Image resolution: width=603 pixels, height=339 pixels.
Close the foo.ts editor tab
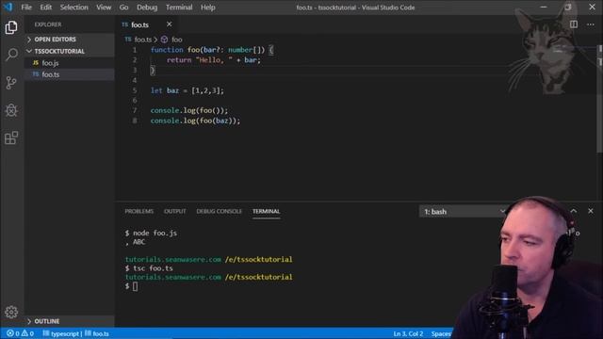click(170, 24)
